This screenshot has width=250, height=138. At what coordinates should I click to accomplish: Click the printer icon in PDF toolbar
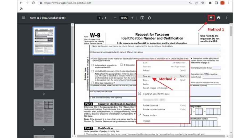(x=218, y=18)
